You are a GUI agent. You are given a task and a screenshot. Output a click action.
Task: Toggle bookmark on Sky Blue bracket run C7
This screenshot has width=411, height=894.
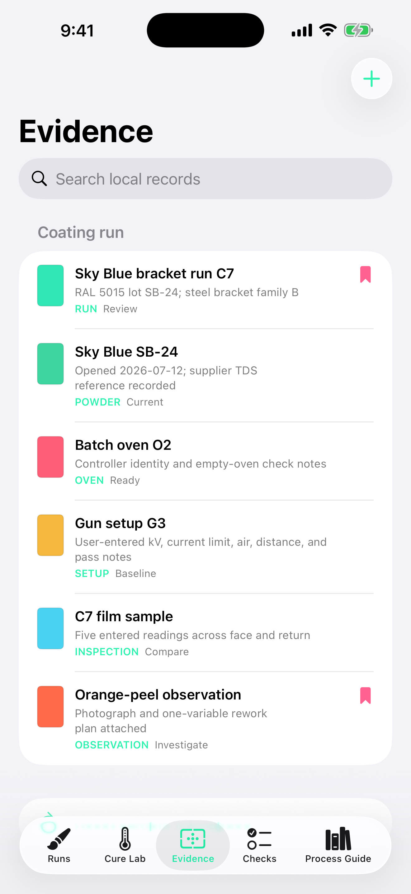(x=365, y=275)
